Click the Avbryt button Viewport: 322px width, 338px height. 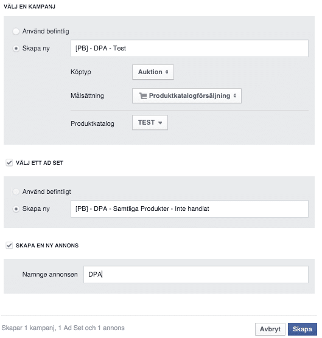270,329
